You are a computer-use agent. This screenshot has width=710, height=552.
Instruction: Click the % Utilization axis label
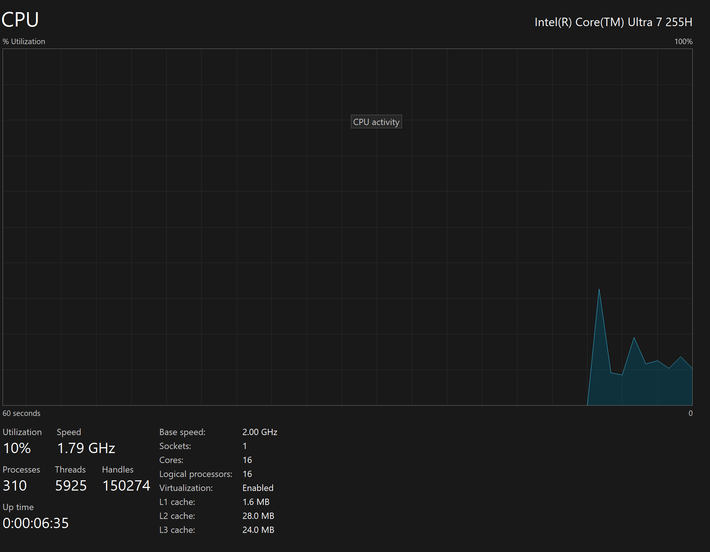(24, 42)
